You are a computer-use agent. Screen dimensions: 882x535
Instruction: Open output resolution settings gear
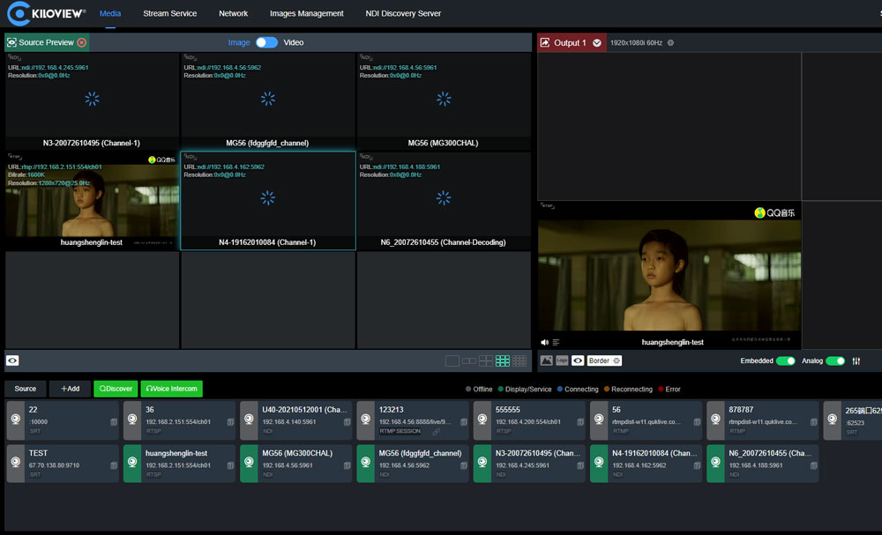[x=670, y=42]
